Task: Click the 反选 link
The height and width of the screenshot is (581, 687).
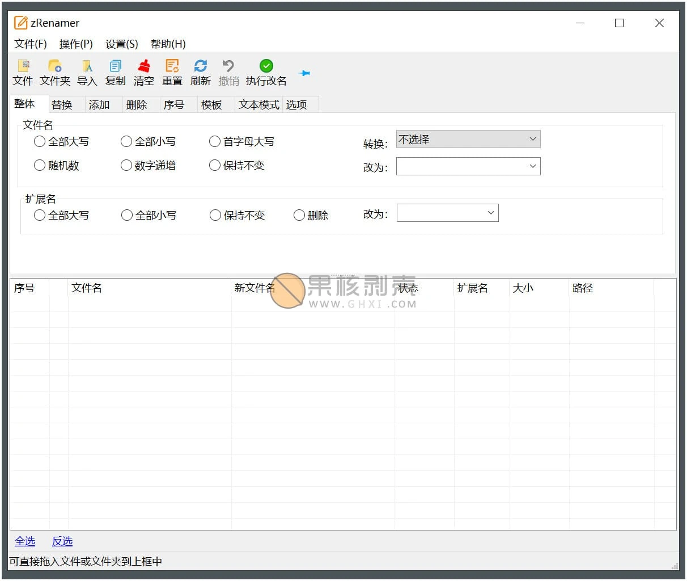Action: [x=62, y=541]
